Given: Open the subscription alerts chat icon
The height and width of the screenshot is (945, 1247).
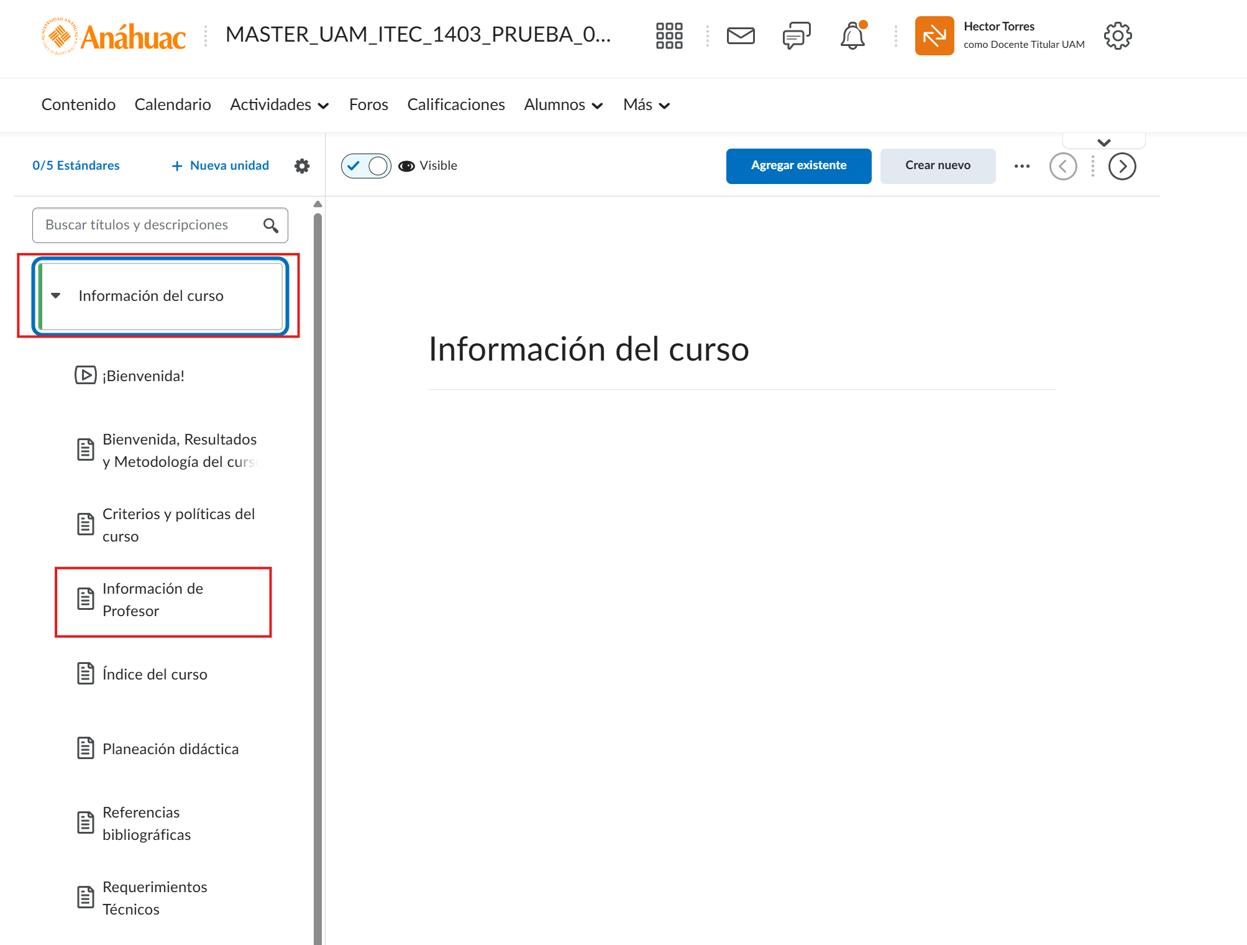Looking at the screenshot, I should pos(797,36).
